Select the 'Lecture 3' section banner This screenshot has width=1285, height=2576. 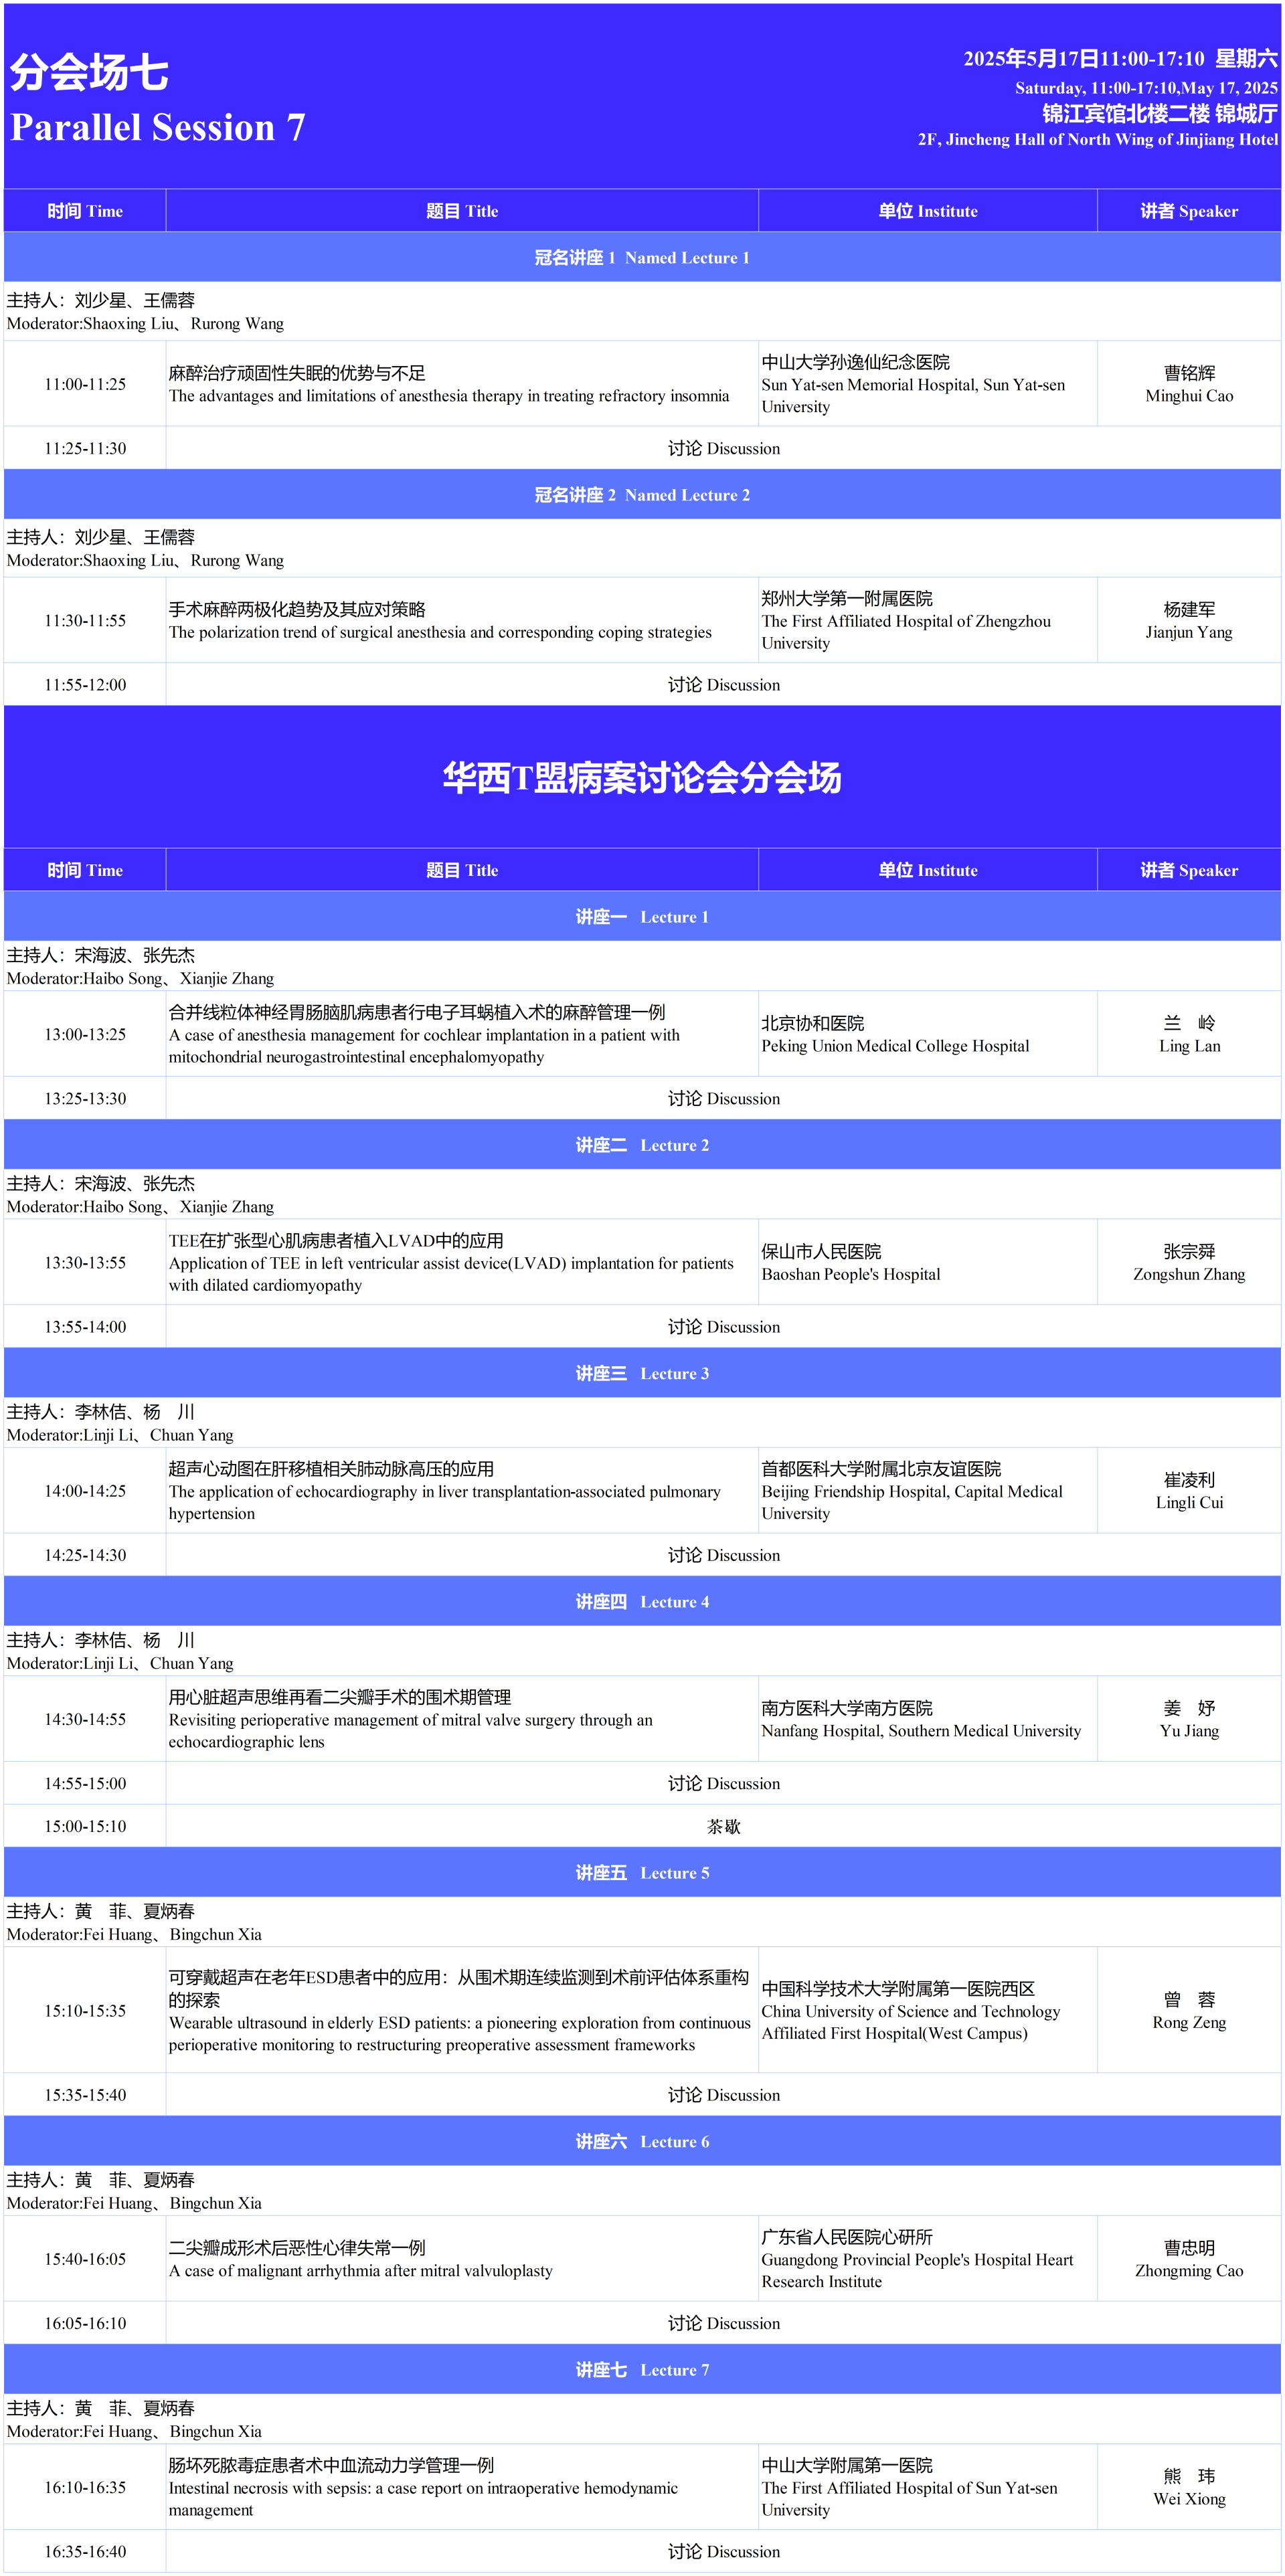[x=642, y=1373]
